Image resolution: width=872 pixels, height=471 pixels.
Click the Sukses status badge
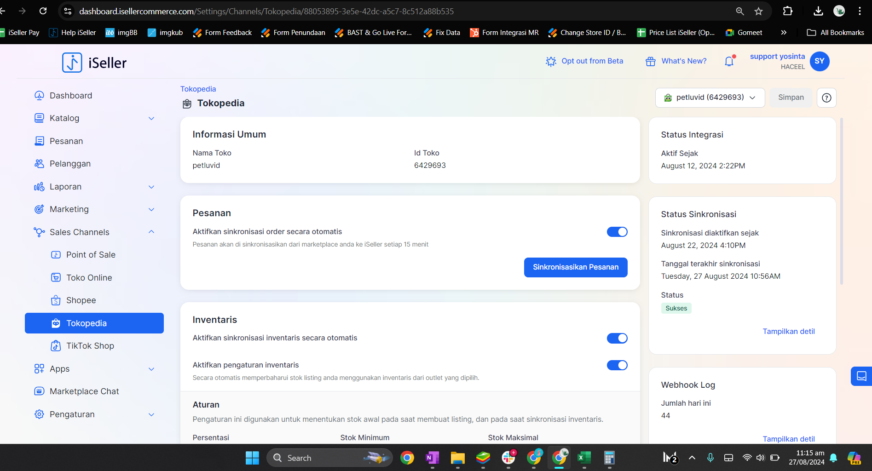point(676,308)
